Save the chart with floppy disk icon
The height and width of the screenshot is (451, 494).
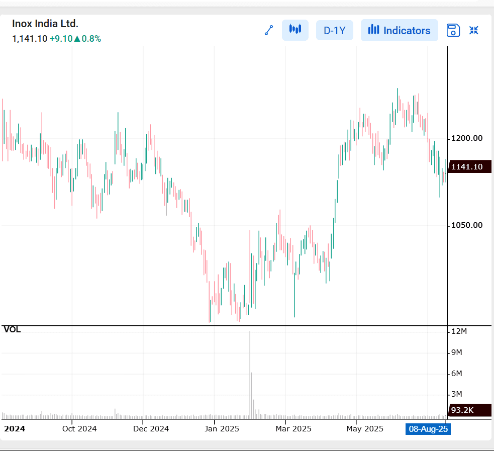point(453,30)
